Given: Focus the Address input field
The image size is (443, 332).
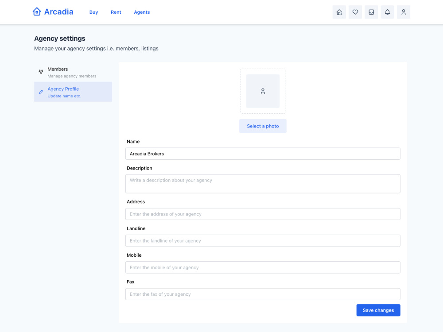Looking at the screenshot, I should click(263, 214).
